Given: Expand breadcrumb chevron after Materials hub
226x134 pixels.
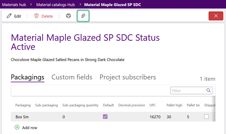Looking at the screenshot, I should pos(31,5).
